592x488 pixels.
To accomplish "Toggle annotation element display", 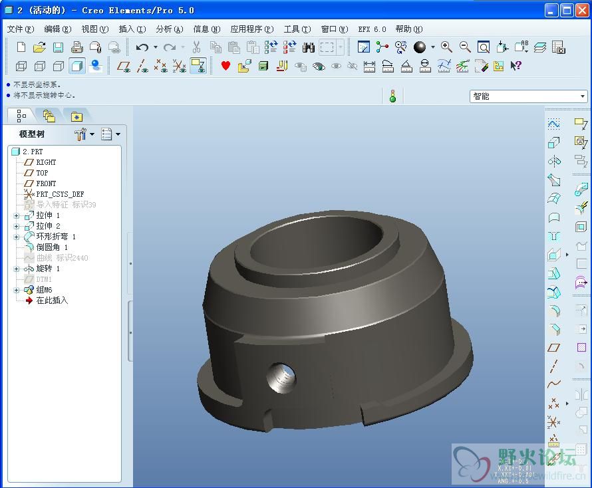I will (198, 66).
